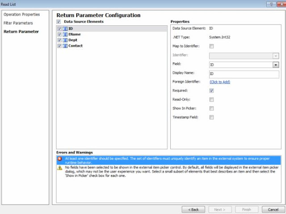The height and width of the screenshot is (214, 286).
Task: Enable the Map to Identifier checkbox
Action: pyautogui.click(x=212, y=46)
